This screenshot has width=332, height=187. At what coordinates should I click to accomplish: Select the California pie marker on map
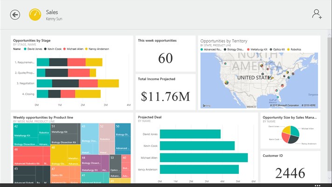226,83
